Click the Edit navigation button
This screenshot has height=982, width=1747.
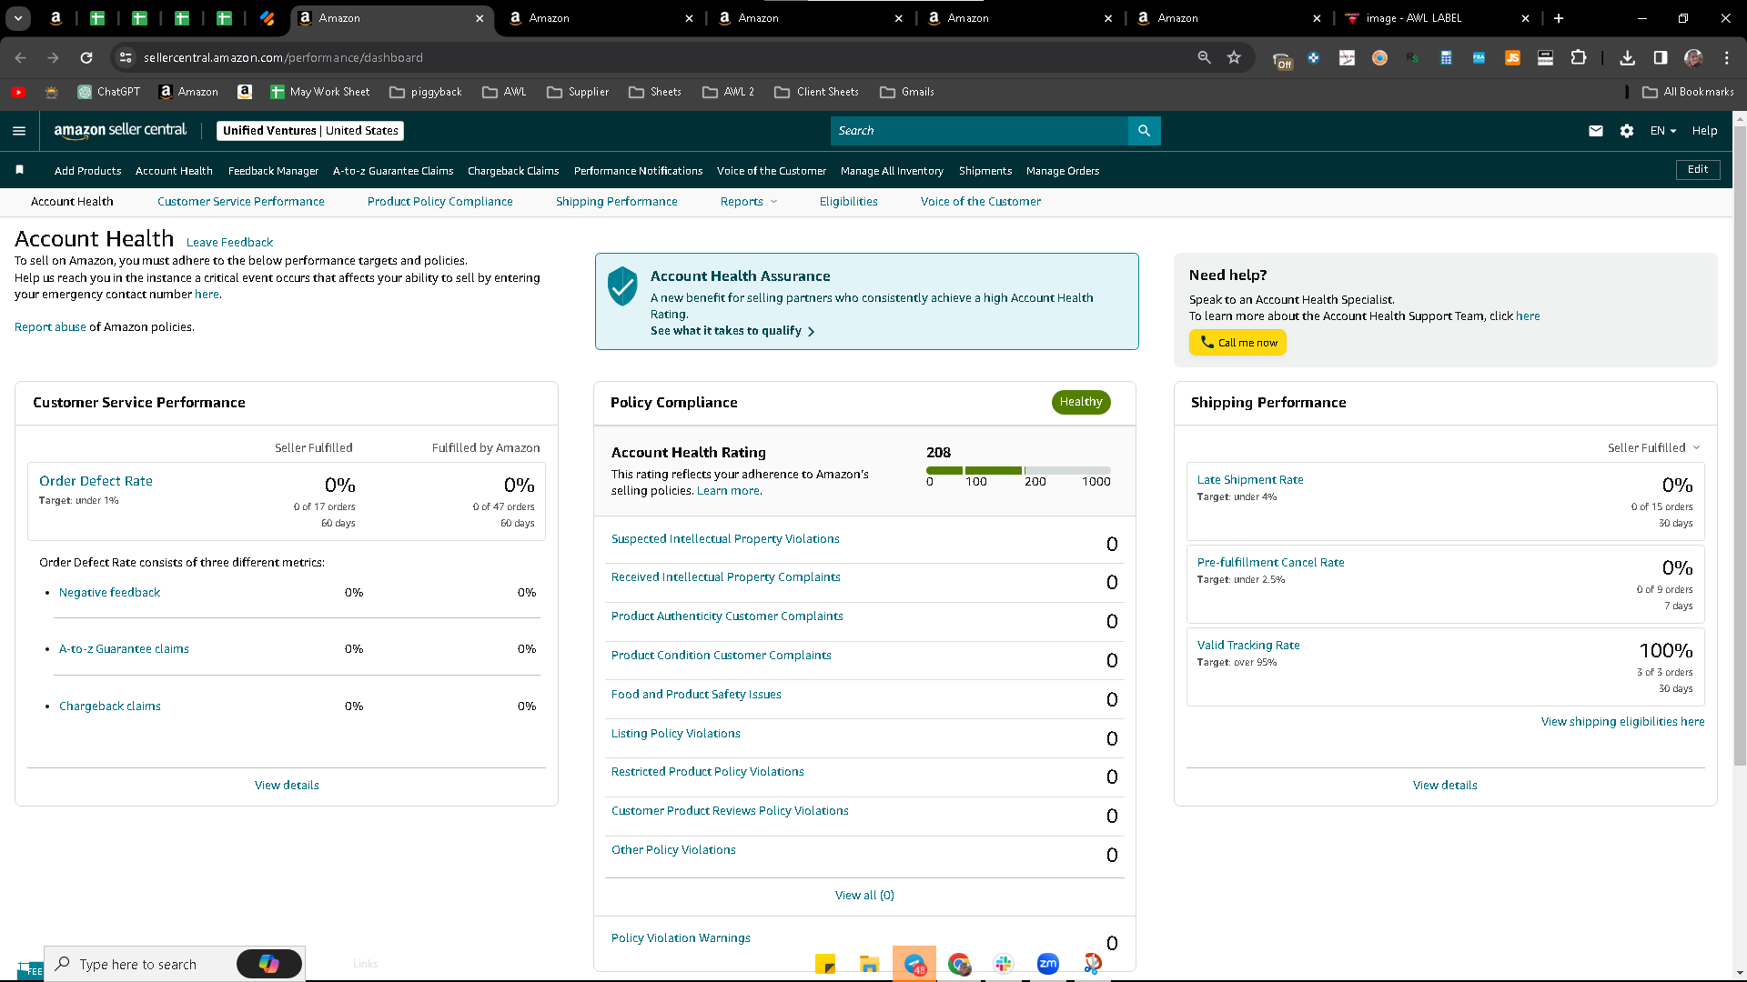[1698, 169]
